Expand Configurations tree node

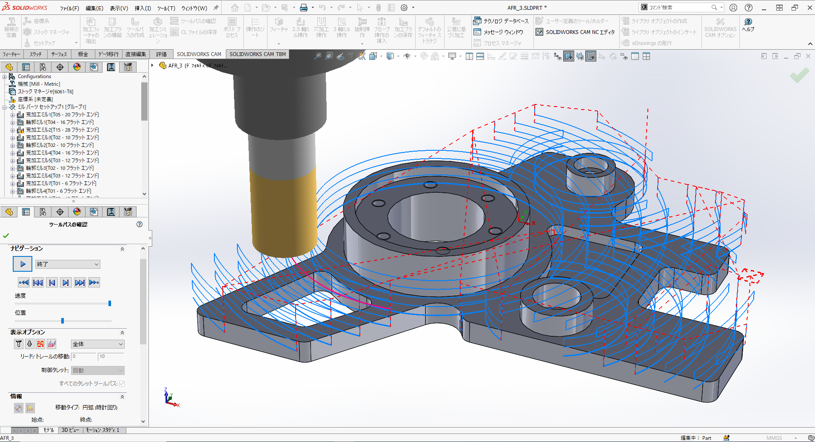tap(5, 77)
